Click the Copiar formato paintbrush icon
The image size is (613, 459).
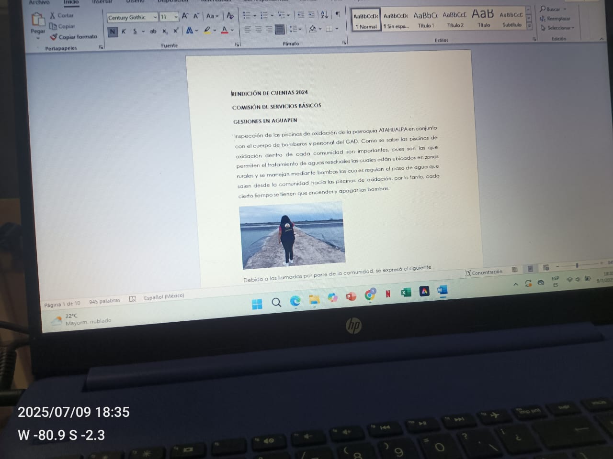pyautogui.click(x=54, y=37)
